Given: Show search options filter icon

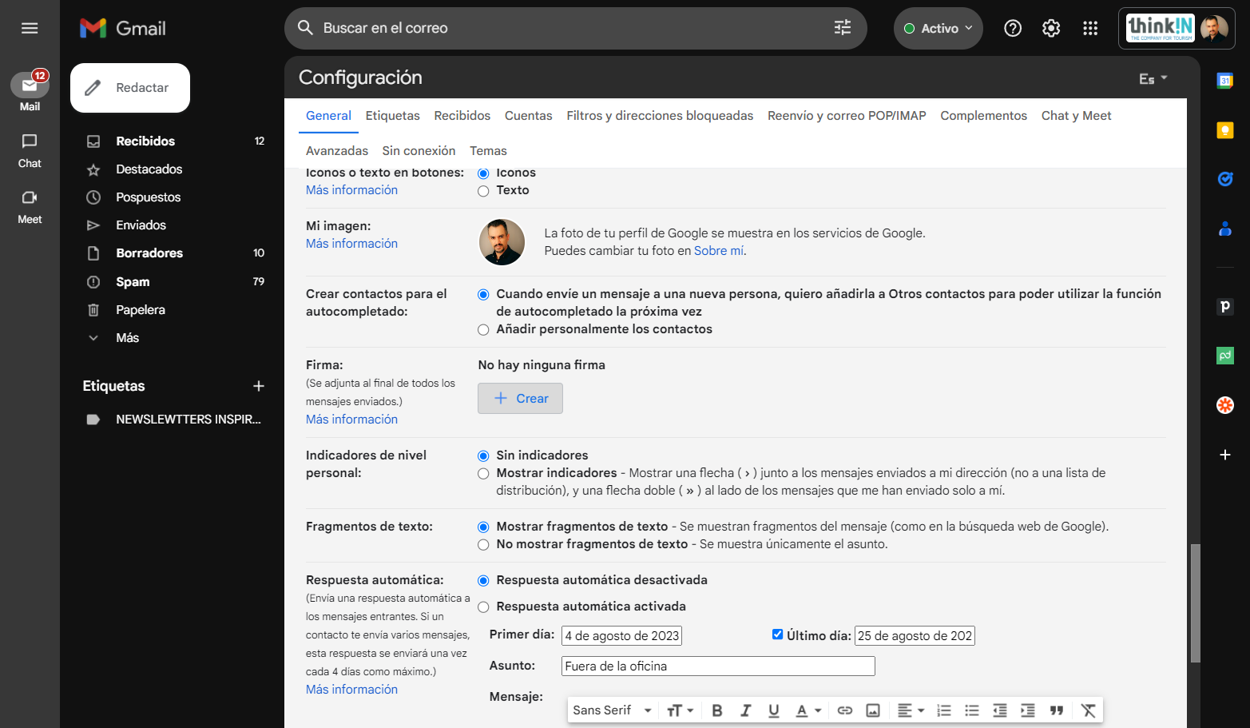Looking at the screenshot, I should tap(843, 28).
